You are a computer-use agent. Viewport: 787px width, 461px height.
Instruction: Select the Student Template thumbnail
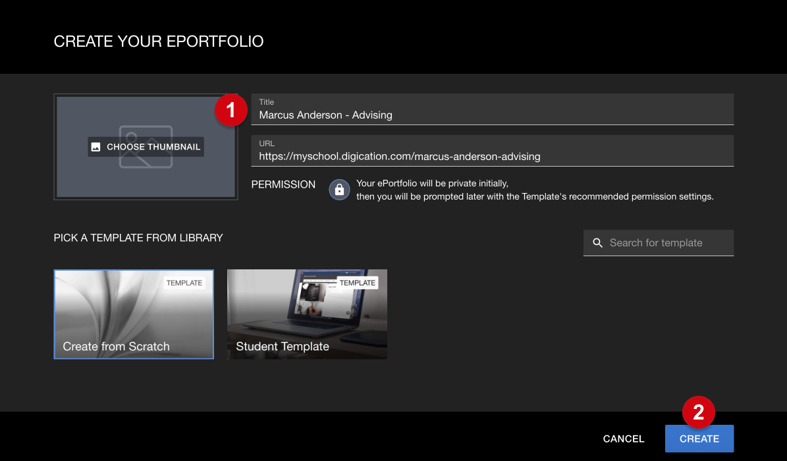(x=307, y=314)
